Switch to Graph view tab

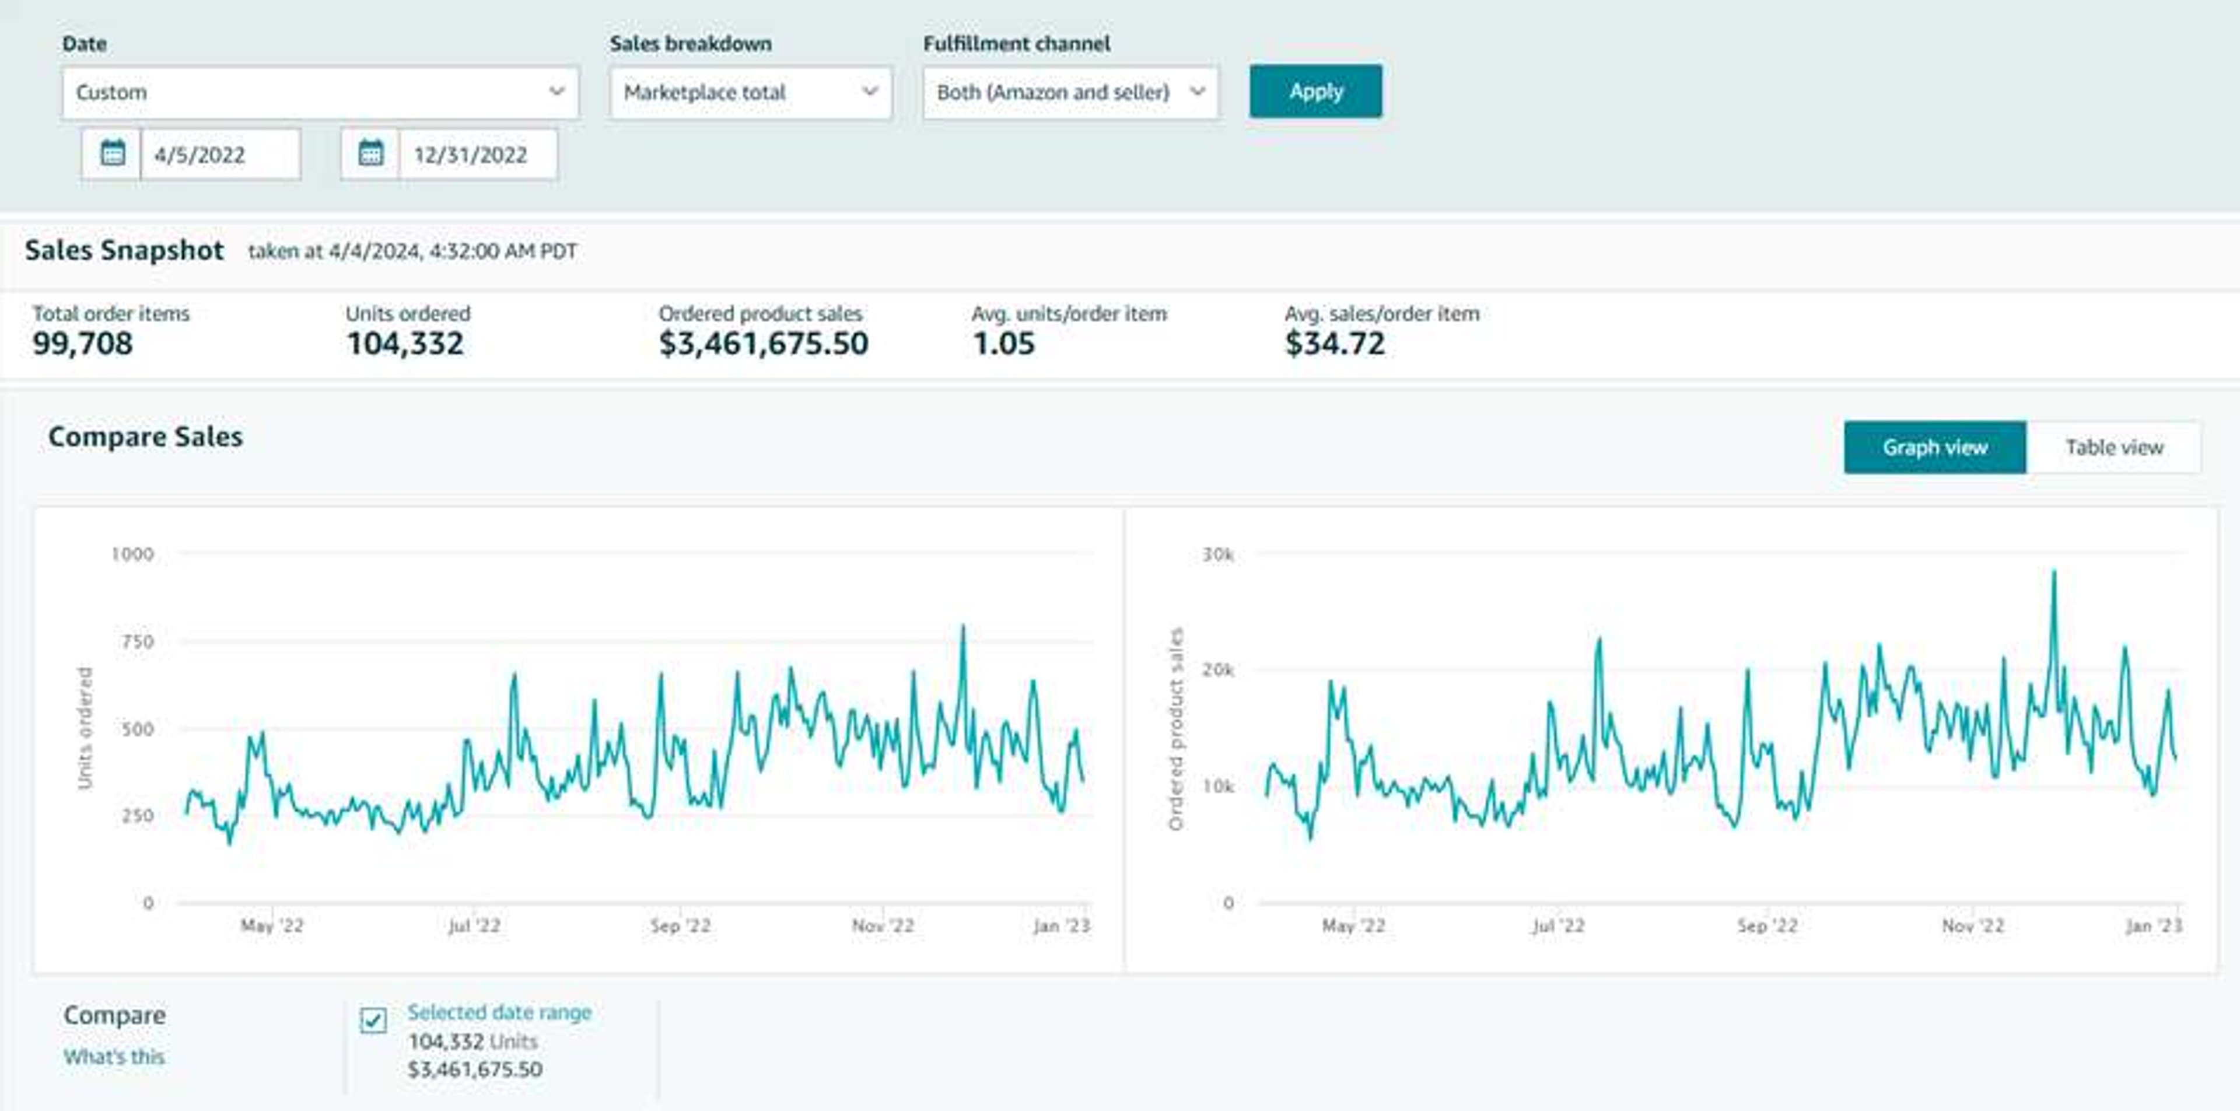1935,447
